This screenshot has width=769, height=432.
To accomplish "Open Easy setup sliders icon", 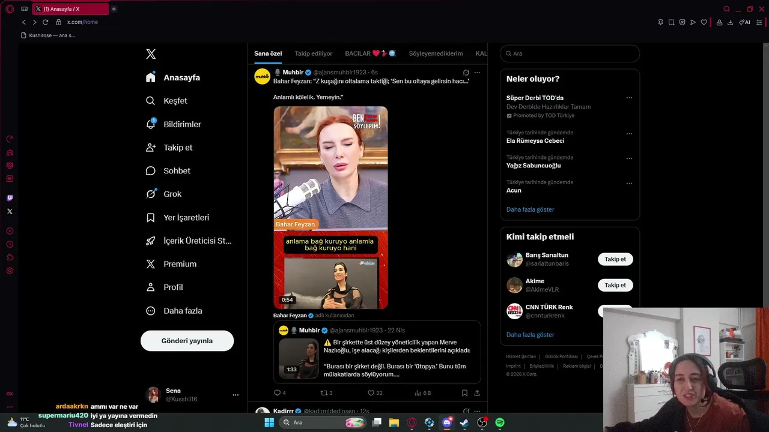I will point(759,22).
